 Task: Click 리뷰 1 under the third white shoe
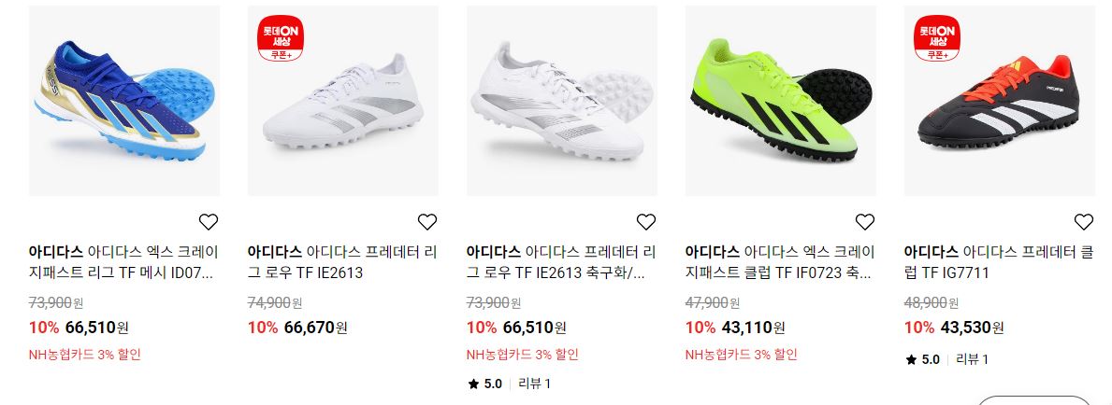[535, 384]
